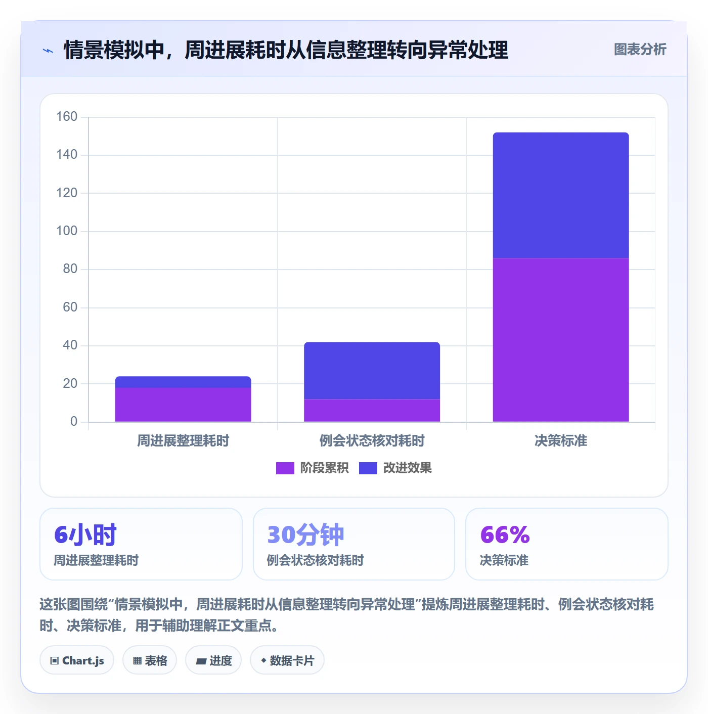Click the 100 y-axis tick label

[x=67, y=231]
